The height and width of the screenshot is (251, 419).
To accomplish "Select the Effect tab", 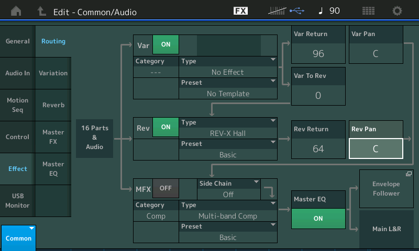I will tap(18, 169).
